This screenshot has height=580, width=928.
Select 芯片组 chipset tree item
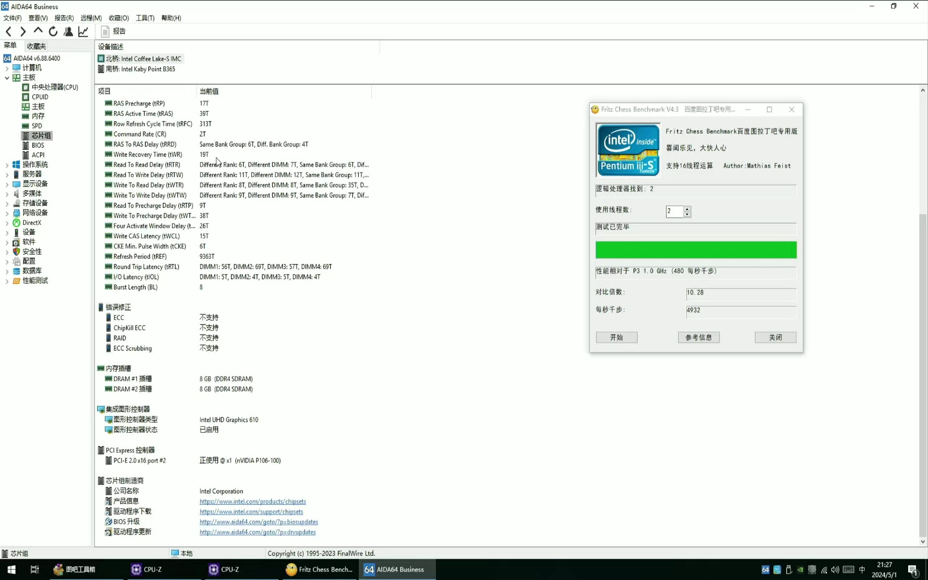[x=41, y=135]
